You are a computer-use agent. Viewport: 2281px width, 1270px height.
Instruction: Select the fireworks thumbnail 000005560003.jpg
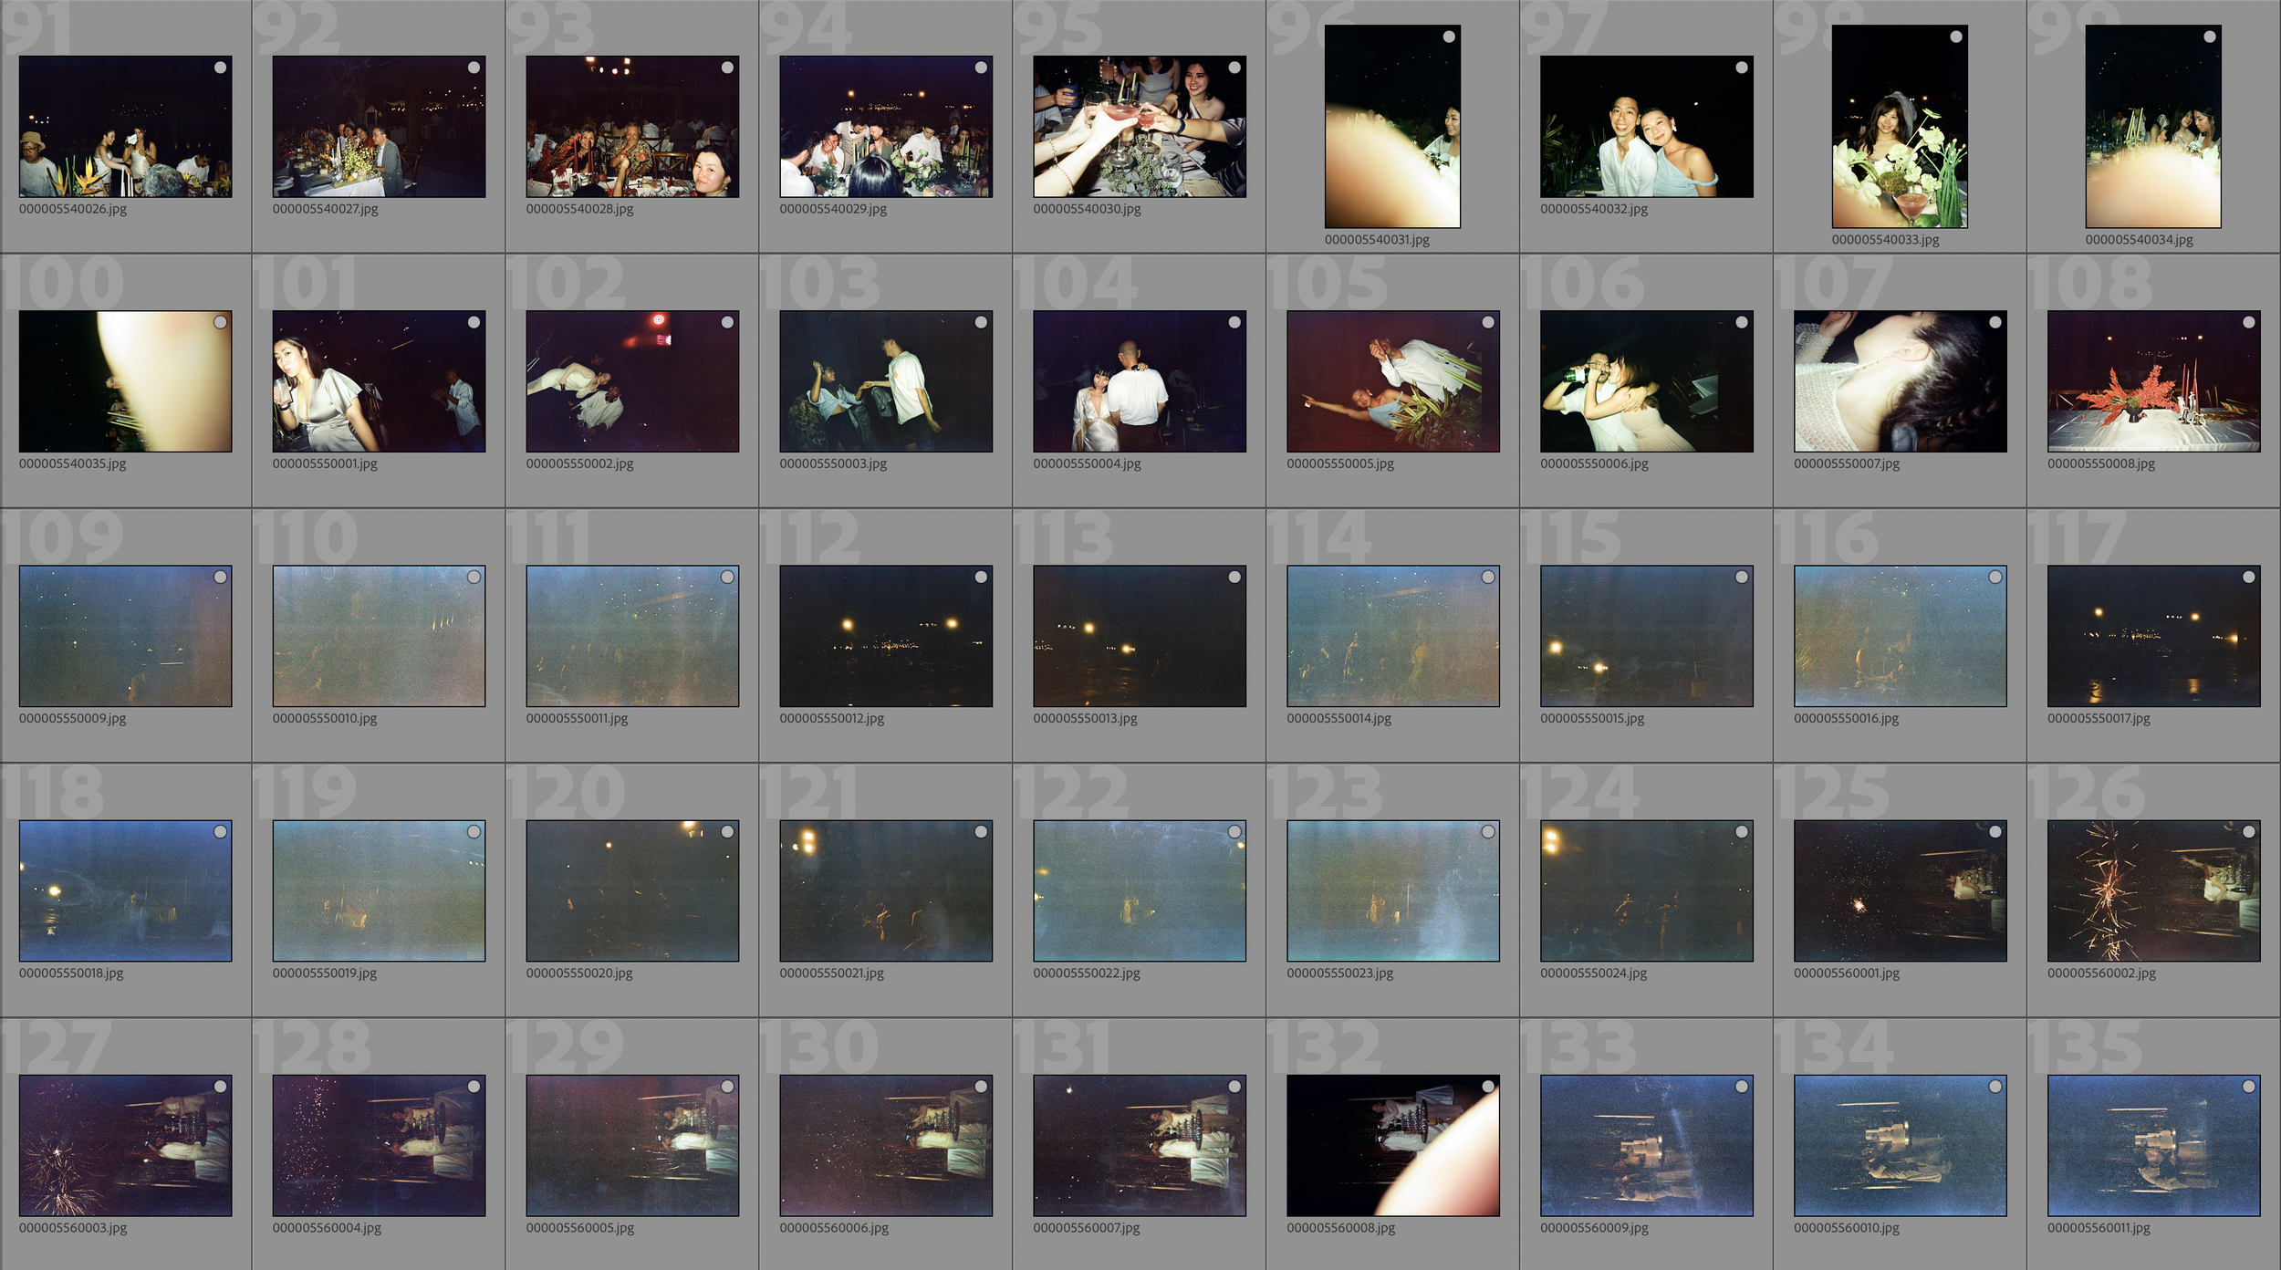125,1145
